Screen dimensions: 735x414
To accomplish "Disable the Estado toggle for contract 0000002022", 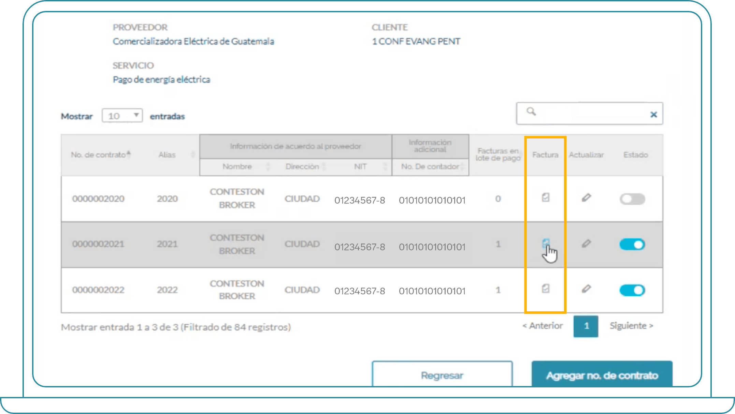I will point(632,290).
